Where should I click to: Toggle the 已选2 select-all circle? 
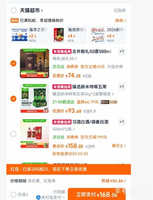(x=13, y=195)
